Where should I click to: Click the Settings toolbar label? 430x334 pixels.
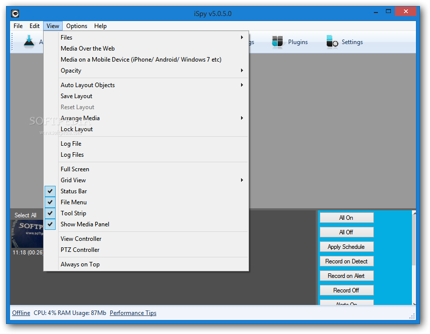pyautogui.click(x=352, y=42)
